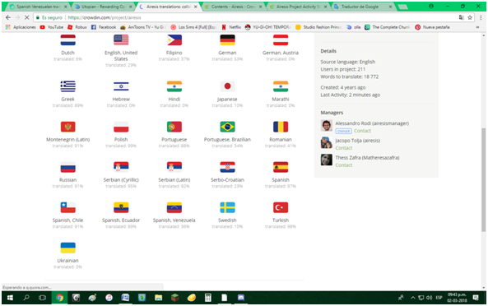Open the Facebook bookmark

104,27
